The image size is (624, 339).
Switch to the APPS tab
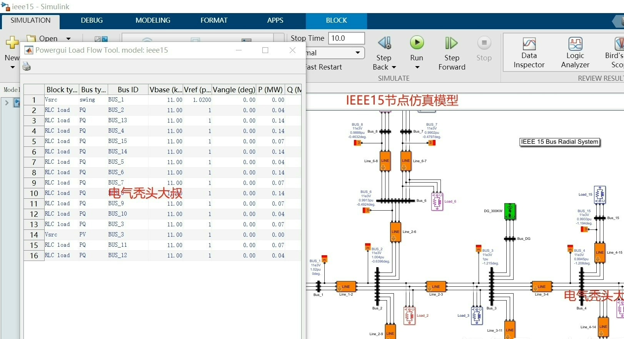pyautogui.click(x=275, y=20)
